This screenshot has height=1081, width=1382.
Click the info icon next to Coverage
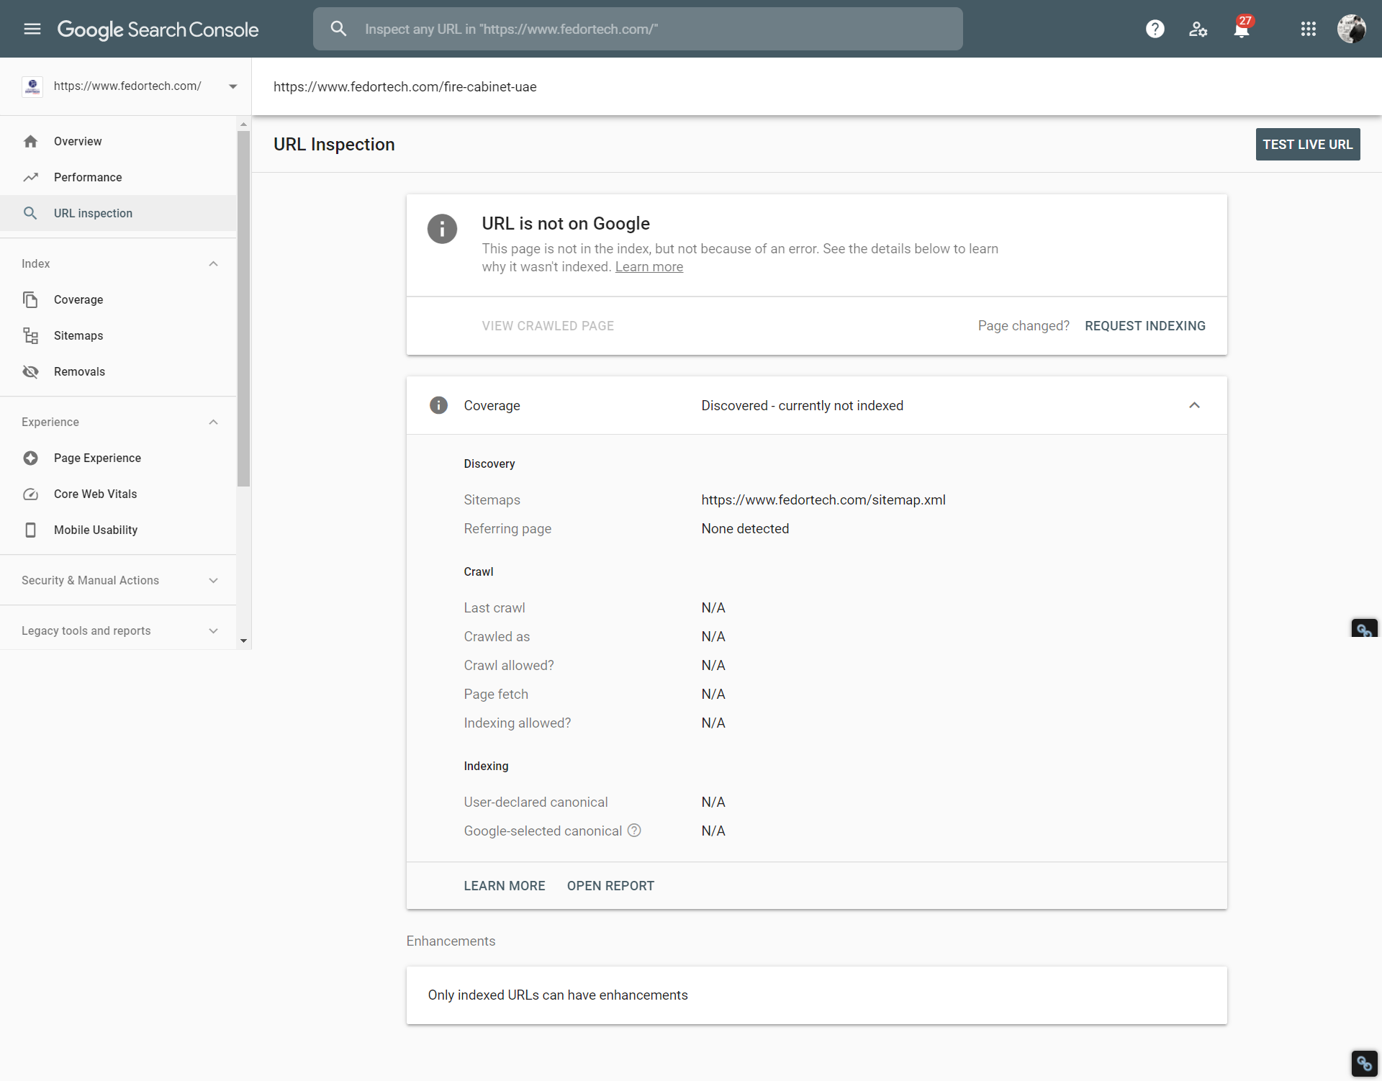(438, 405)
